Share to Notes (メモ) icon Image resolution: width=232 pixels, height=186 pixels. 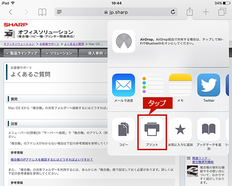[180, 85]
